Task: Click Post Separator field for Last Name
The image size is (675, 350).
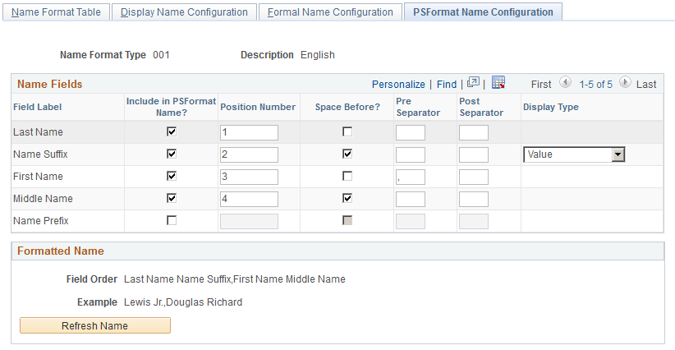Action: pyautogui.click(x=474, y=132)
